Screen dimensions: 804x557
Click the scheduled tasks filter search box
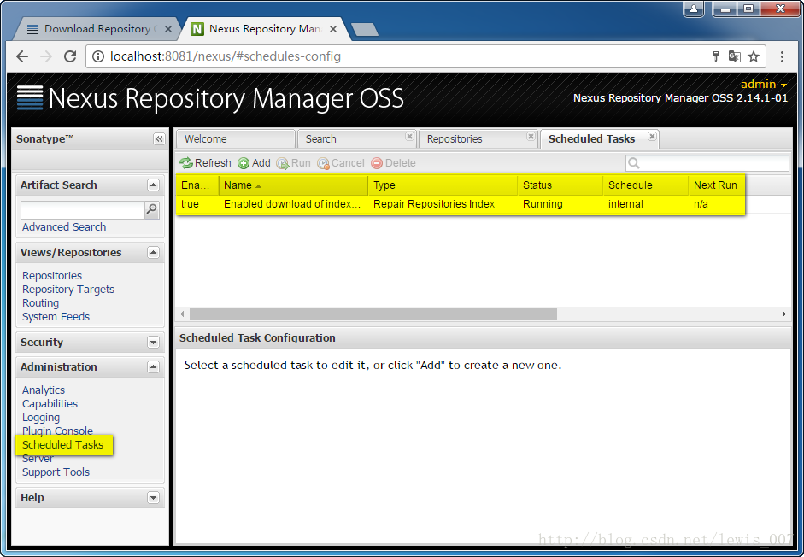(x=707, y=163)
